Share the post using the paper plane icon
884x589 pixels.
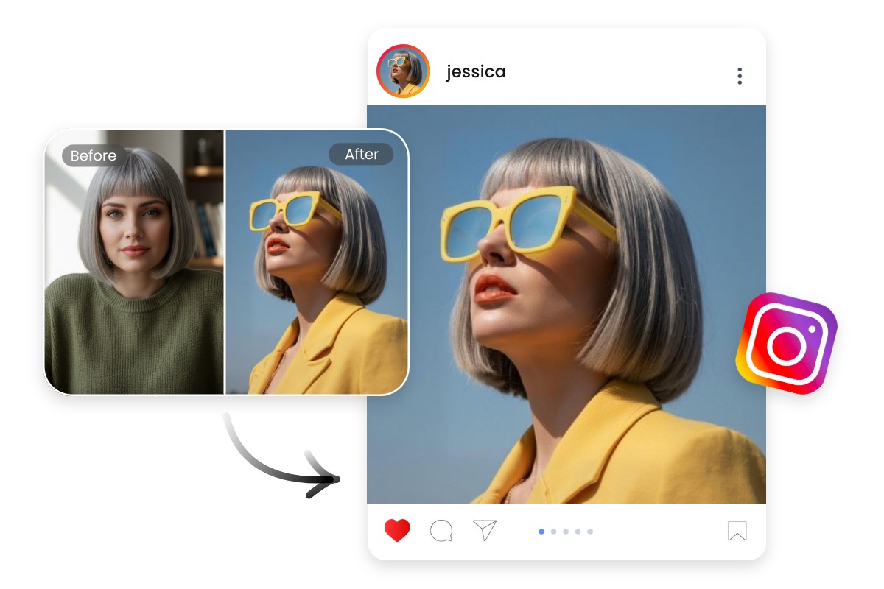485,529
